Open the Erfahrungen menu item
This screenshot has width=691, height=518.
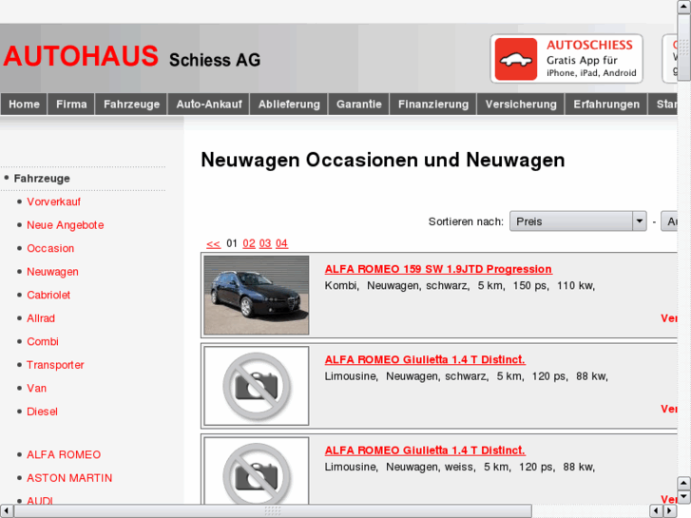606,104
